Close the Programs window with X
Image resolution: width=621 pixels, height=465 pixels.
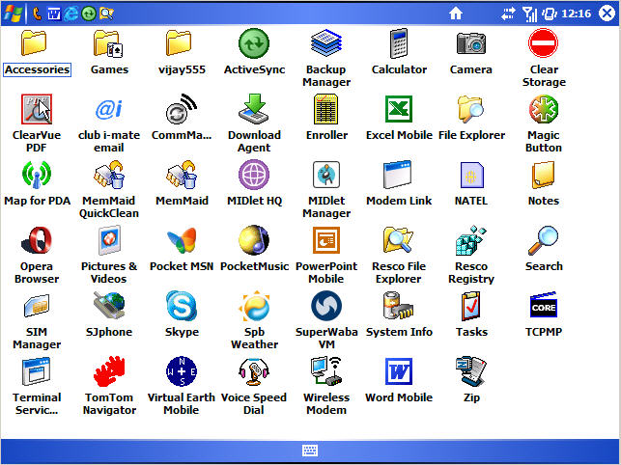[607, 14]
